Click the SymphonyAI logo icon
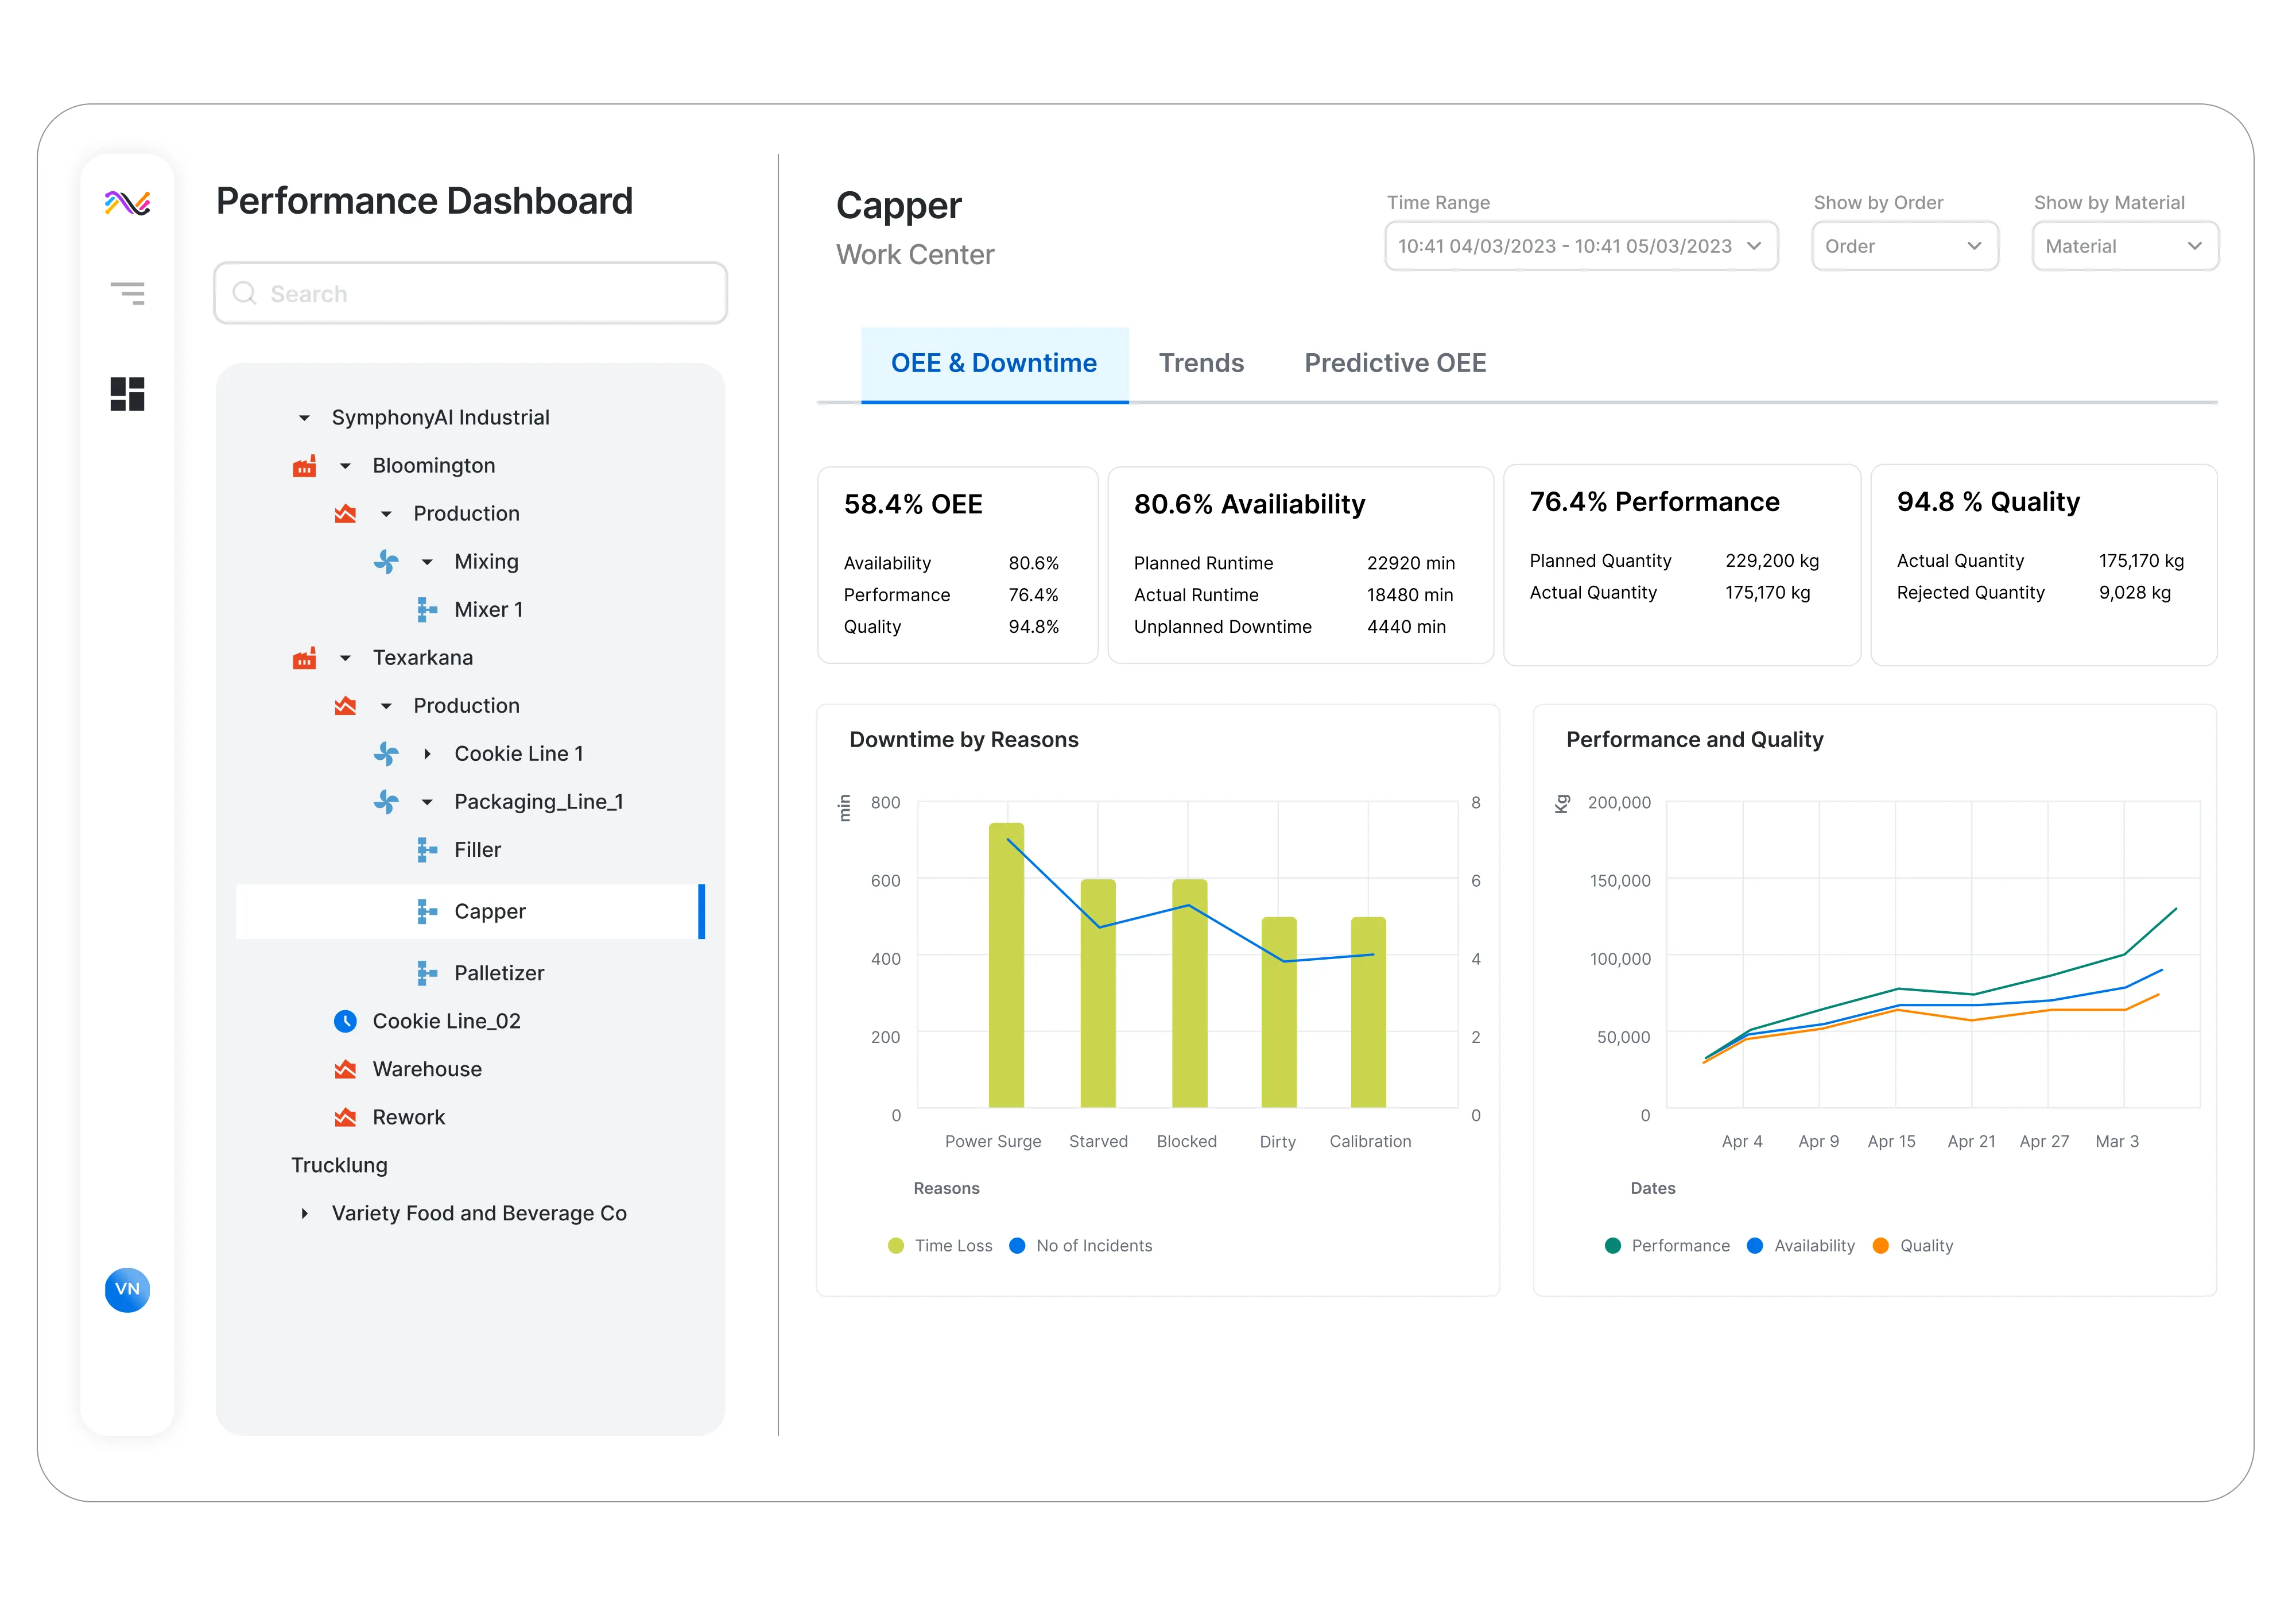 pos(127,203)
